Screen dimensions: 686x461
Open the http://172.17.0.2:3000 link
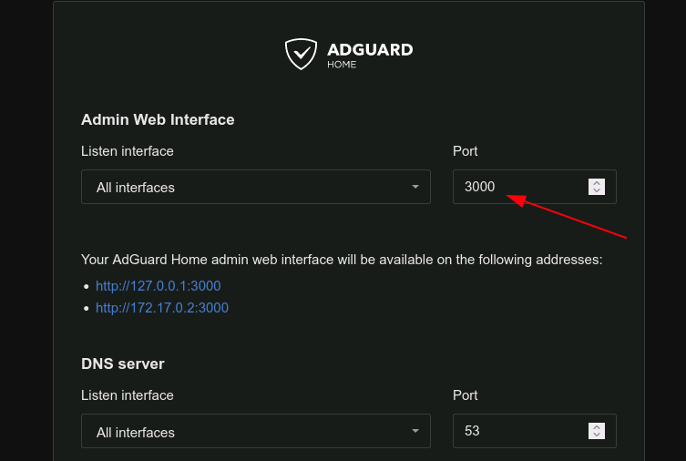pos(162,308)
